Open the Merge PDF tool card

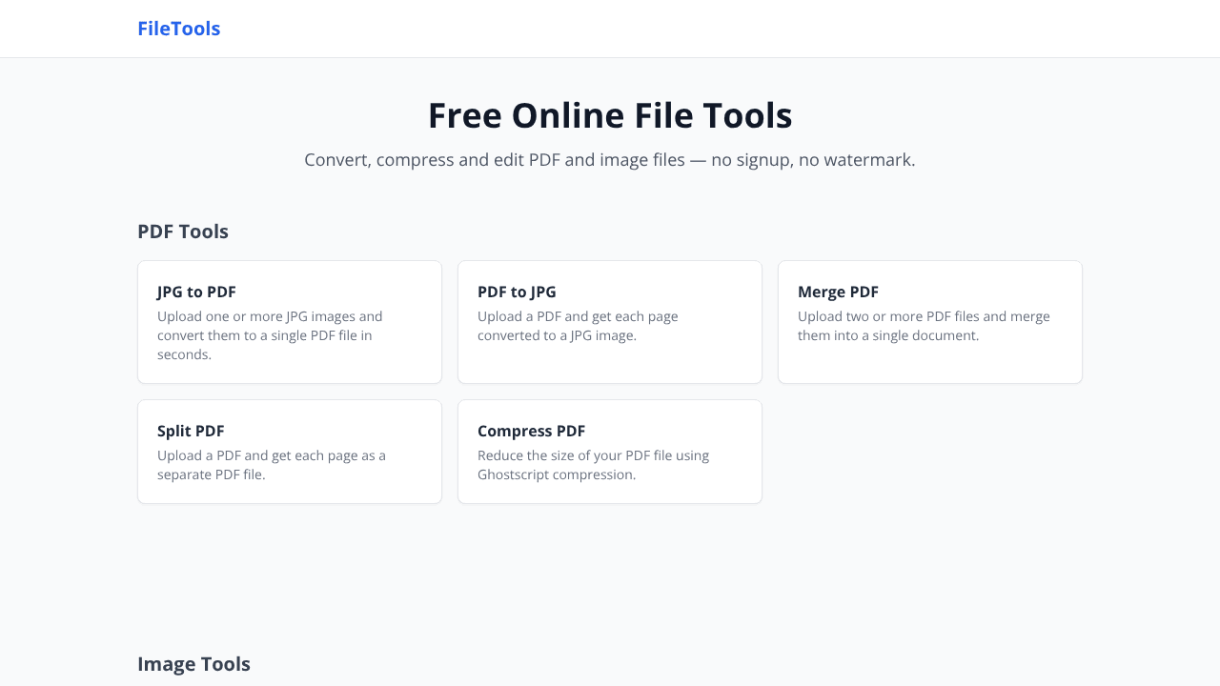(930, 322)
